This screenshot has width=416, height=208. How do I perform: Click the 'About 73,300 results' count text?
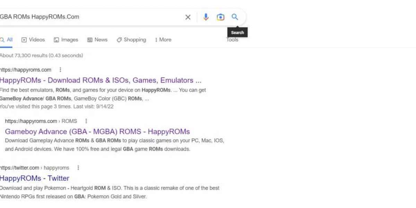pos(42,55)
